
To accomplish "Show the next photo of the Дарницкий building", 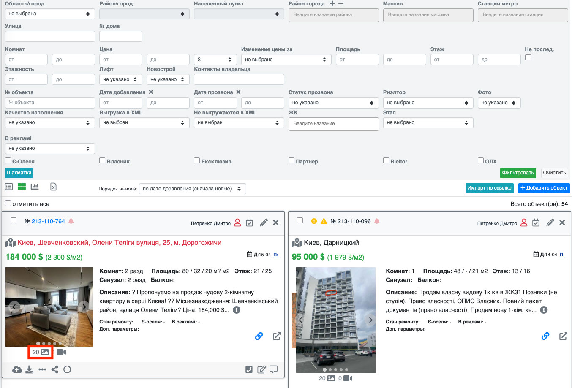I will click(x=370, y=320).
